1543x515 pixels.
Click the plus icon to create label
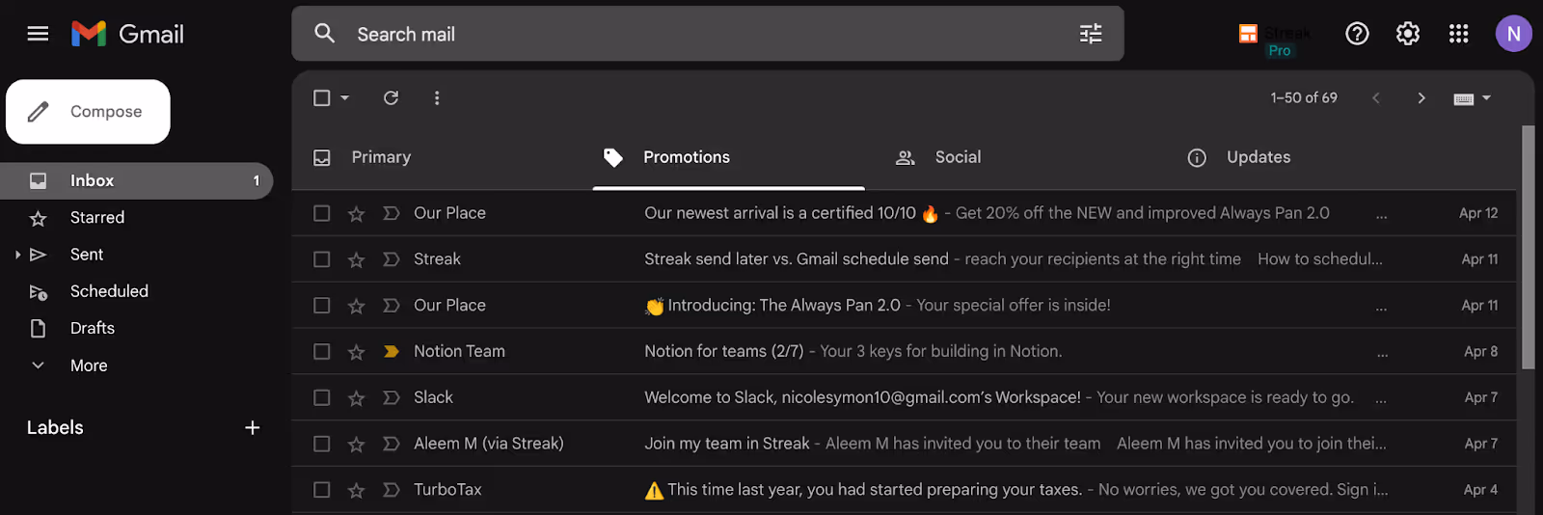click(253, 427)
